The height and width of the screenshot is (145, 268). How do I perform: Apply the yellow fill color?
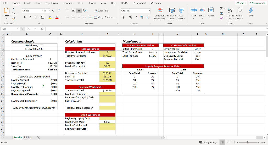coord(50,17)
